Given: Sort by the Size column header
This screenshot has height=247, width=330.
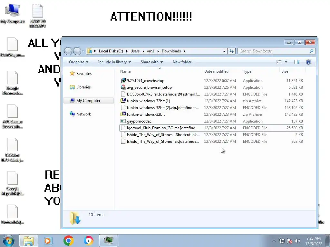Looking at the screenshot, I should pyautogui.click(x=292, y=71).
